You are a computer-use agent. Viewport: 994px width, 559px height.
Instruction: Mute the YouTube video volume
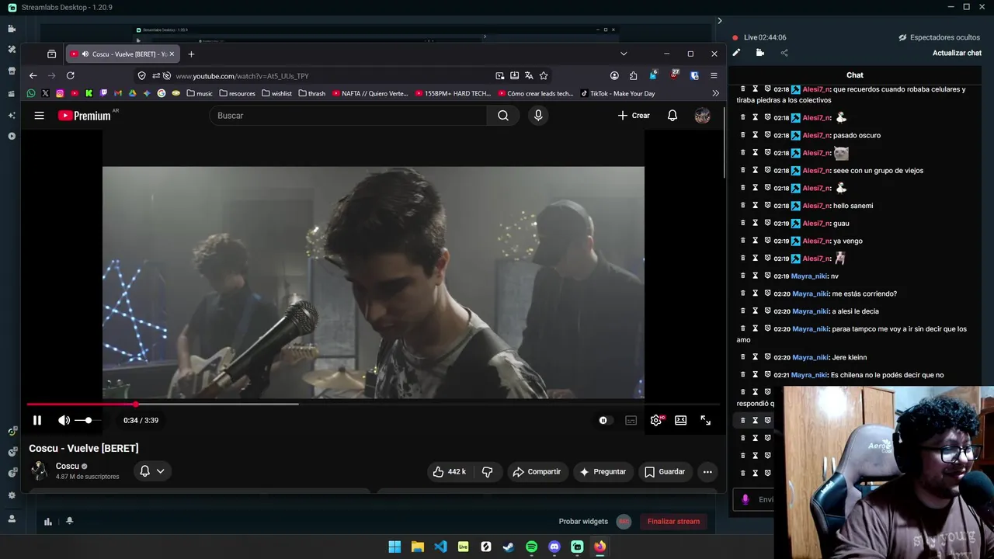(64, 420)
